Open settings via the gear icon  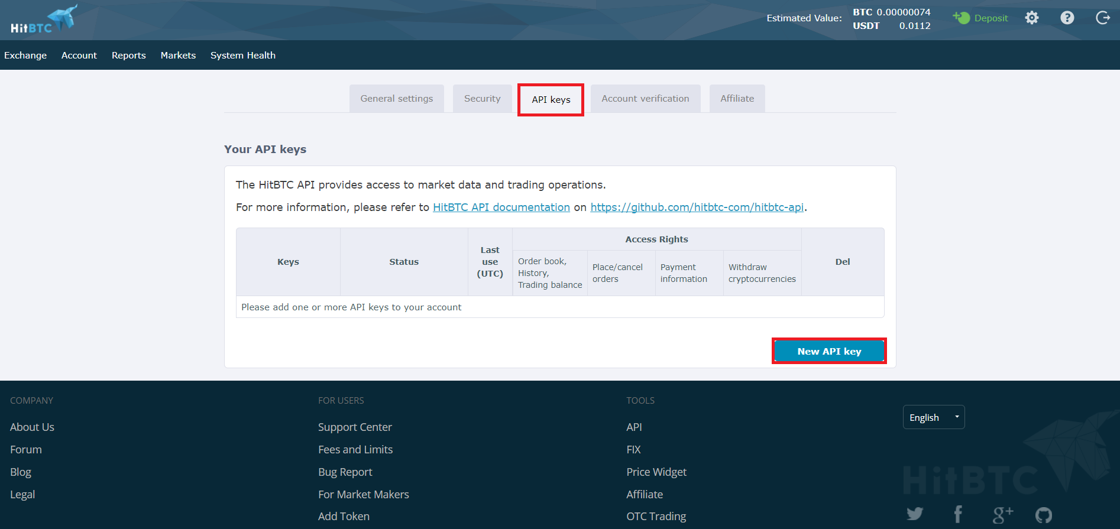[1032, 18]
